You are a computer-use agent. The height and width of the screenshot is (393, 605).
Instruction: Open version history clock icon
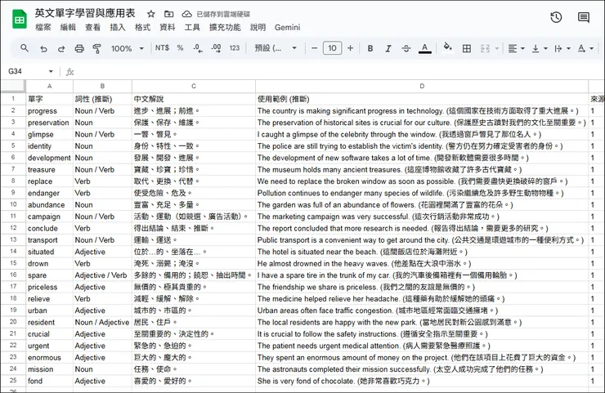click(x=556, y=17)
